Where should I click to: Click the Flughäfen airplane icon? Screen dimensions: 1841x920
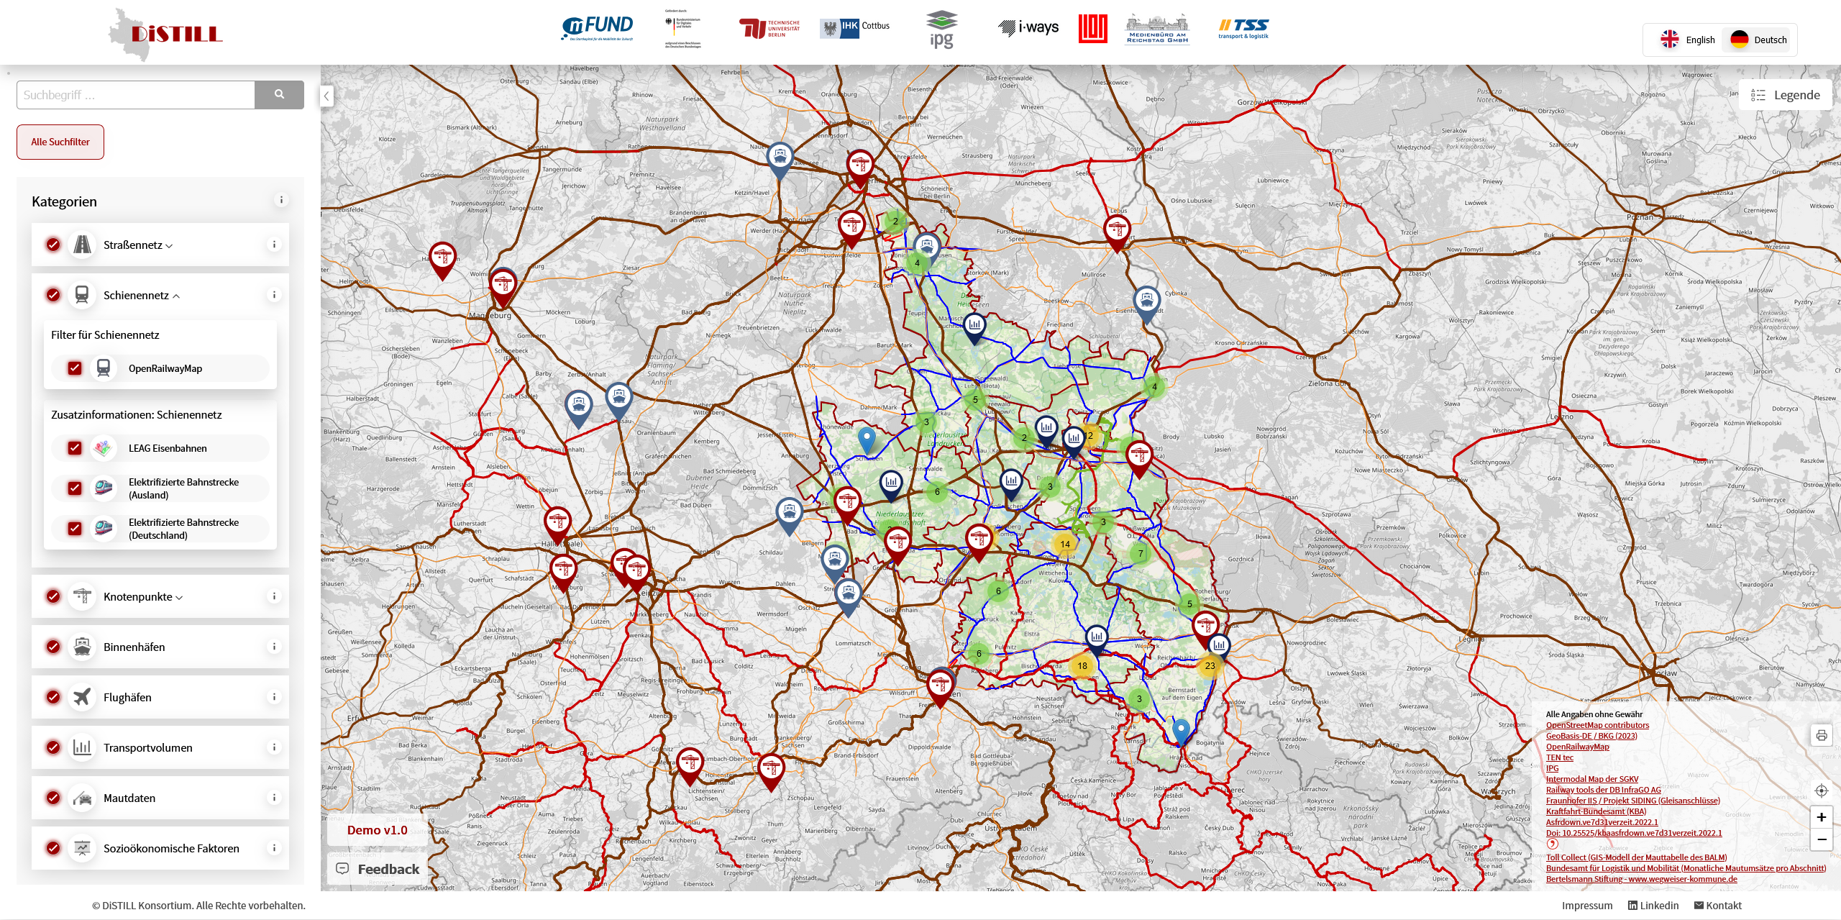(82, 697)
